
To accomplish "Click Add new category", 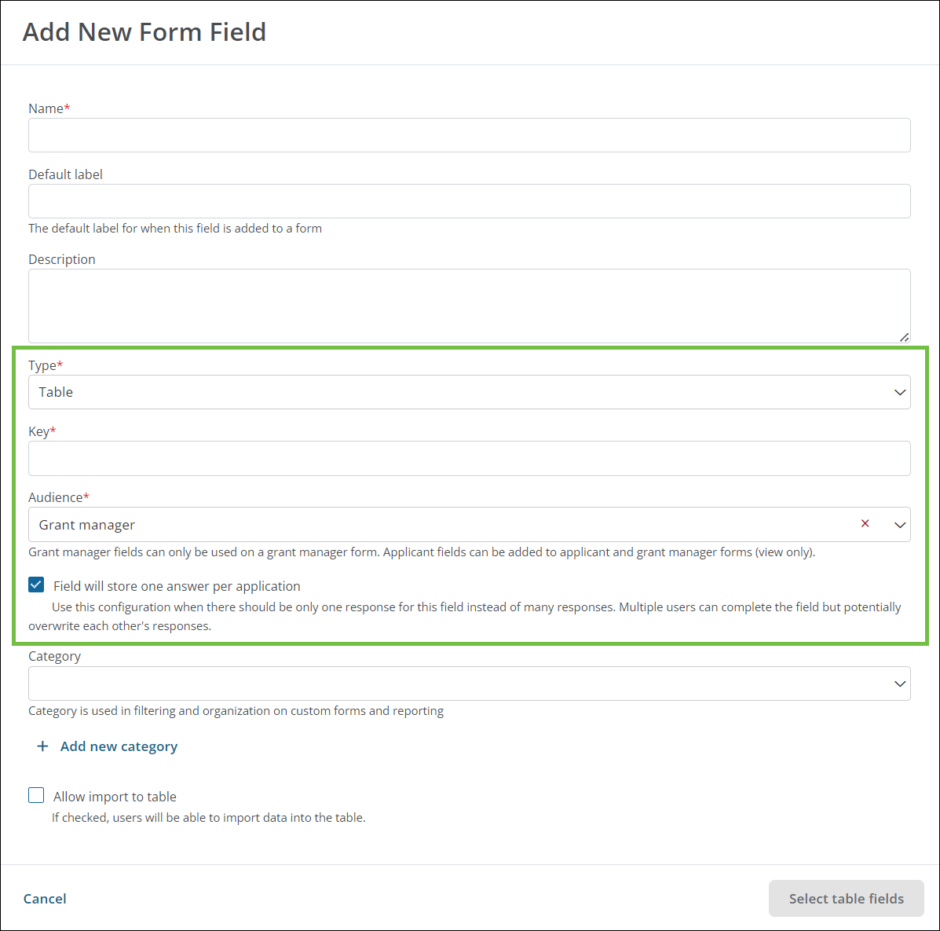I will tap(118, 746).
